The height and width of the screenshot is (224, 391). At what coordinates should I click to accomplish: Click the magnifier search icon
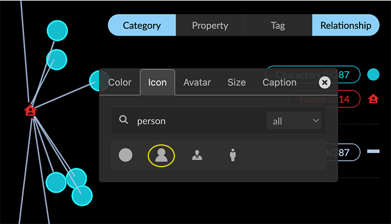(x=124, y=120)
